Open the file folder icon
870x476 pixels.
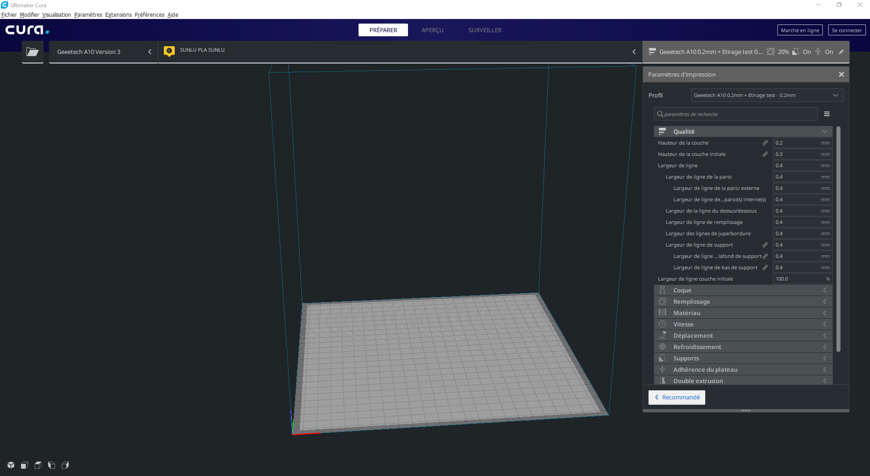[x=32, y=52]
